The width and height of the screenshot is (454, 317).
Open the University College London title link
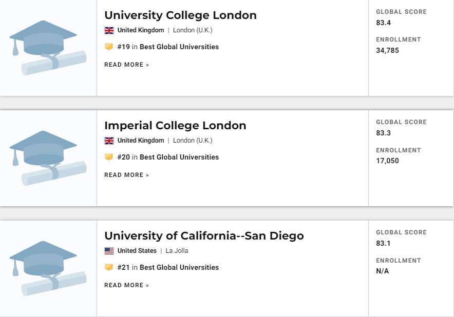click(180, 15)
